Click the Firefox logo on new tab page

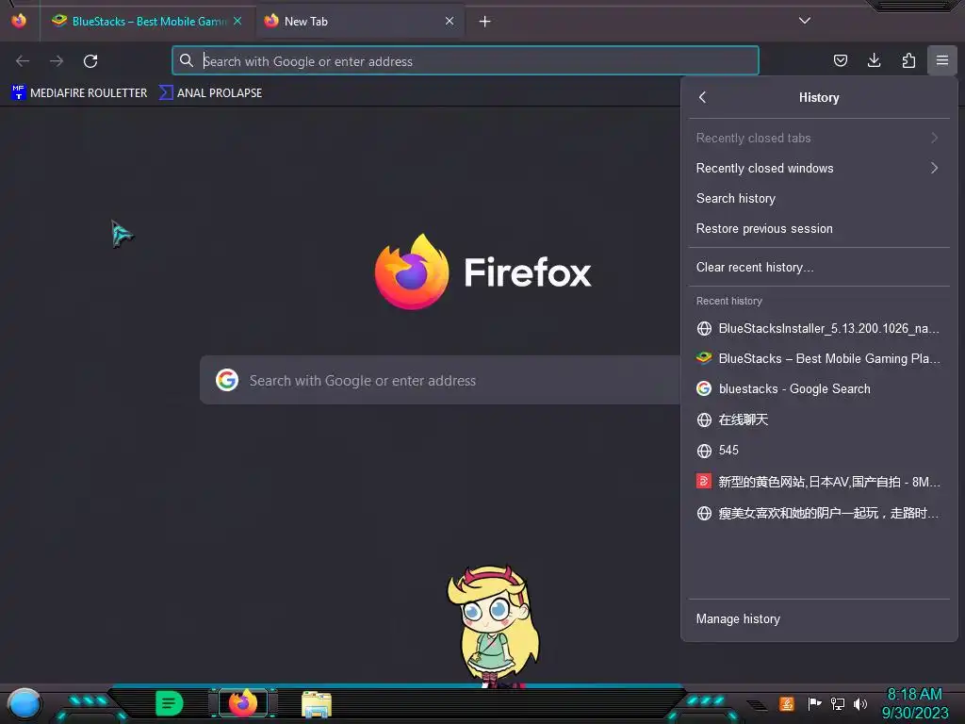coord(412,271)
